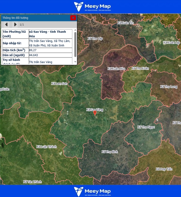Viewport: 181px width, 197px height.
Task: Go to previous object with left arrow
Action: point(7,24)
